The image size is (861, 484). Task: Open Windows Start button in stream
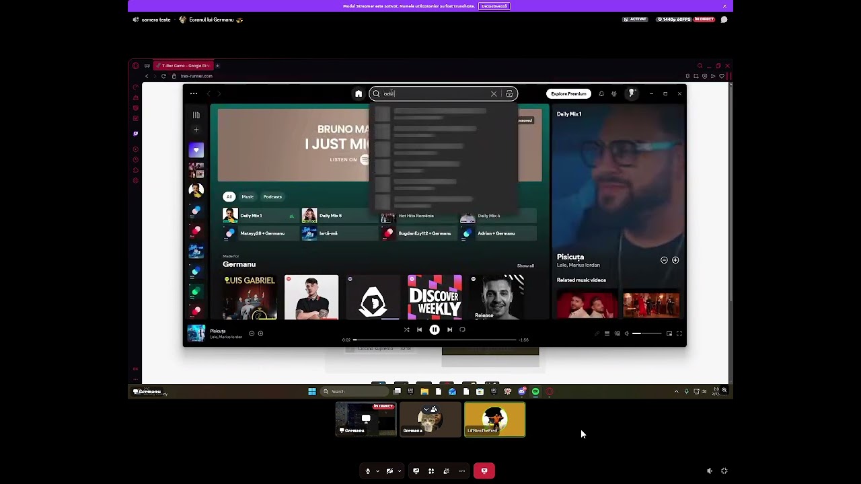[312, 391]
